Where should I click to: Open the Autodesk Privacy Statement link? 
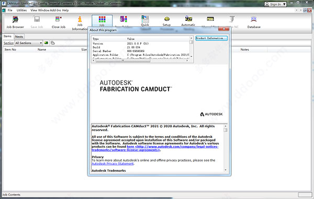pyautogui.click(x=113, y=163)
